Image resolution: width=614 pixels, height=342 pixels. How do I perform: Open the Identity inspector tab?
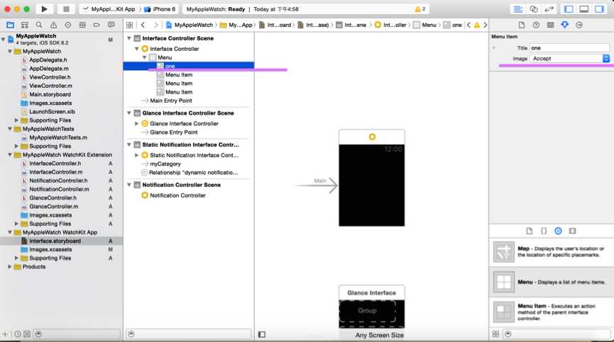[x=551, y=25]
